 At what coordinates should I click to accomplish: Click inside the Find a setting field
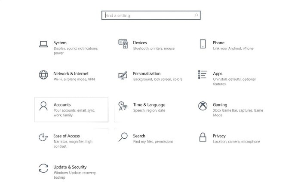click(x=146, y=15)
